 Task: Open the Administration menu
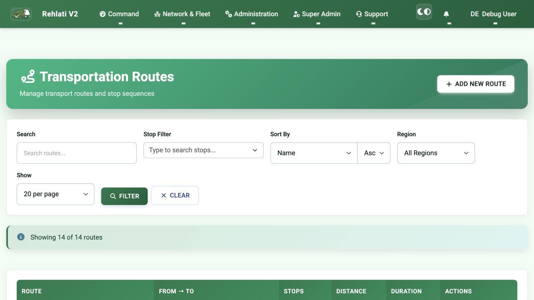point(252,14)
